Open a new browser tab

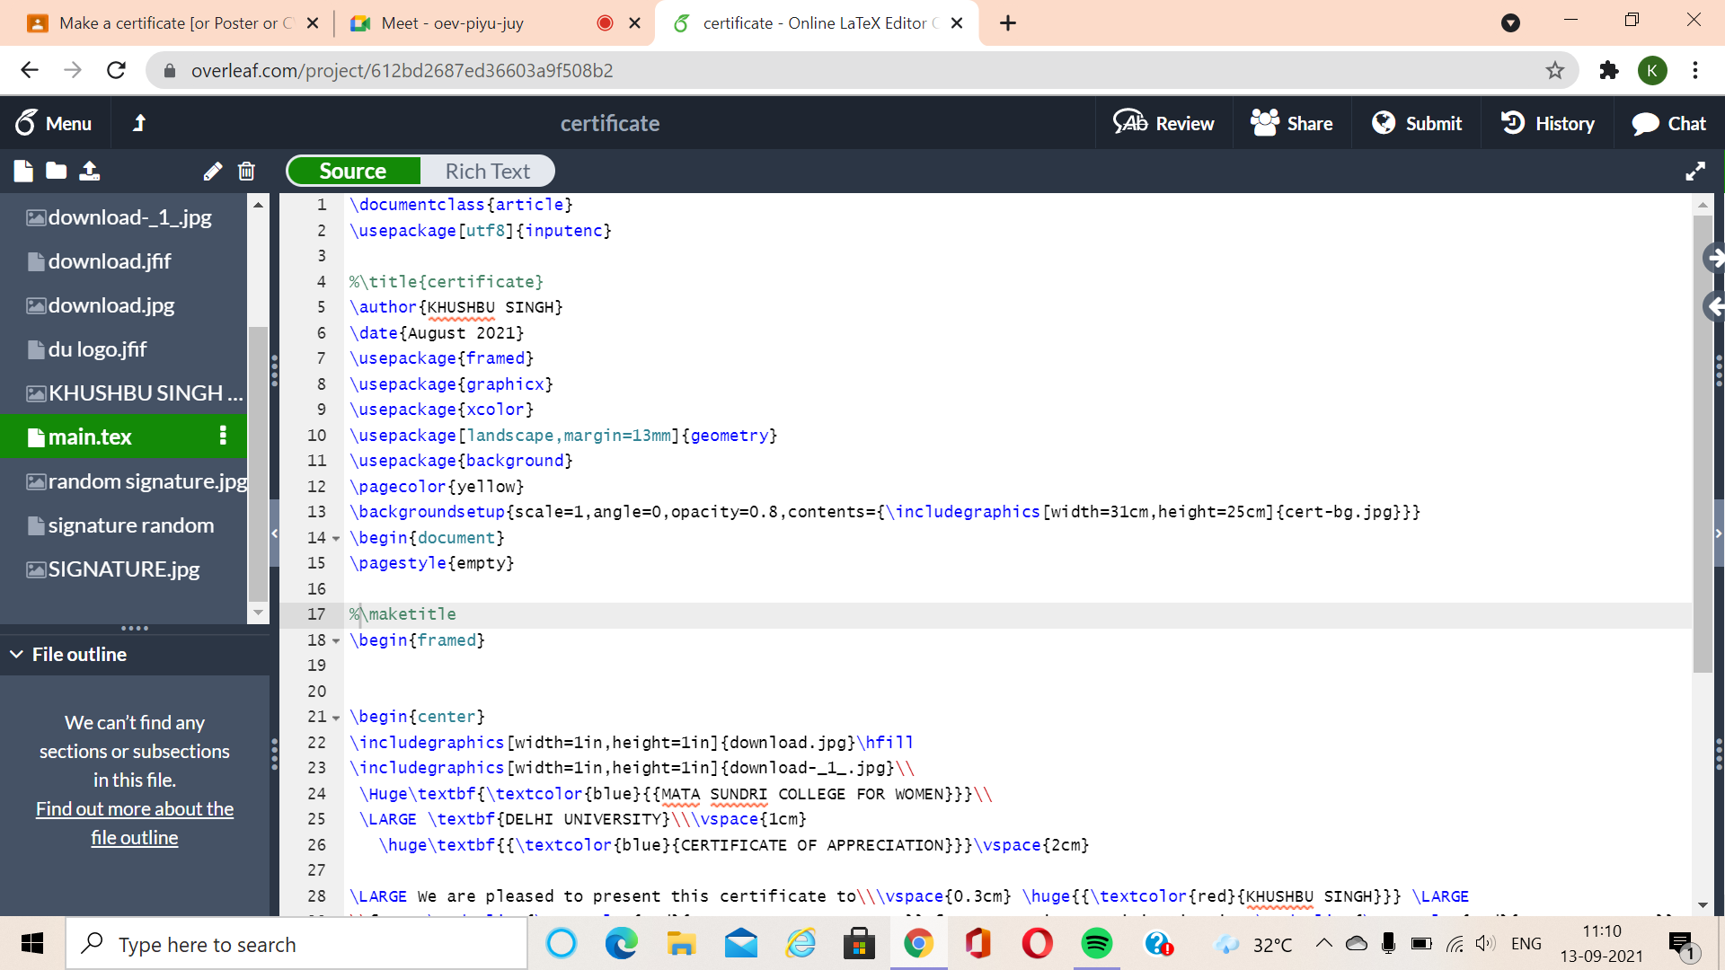coord(1008,23)
